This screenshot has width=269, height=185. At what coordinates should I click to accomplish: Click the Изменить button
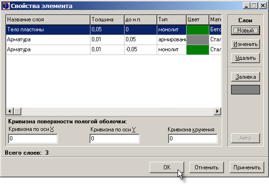pos(245,44)
